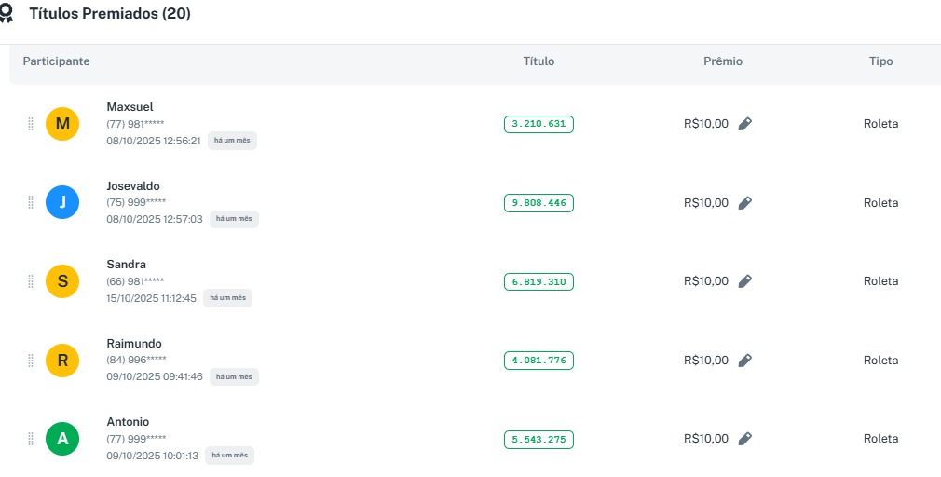Click the drag handle next to Antonio's avatar
This screenshot has height=477, width=941.
tap(31, 439)
